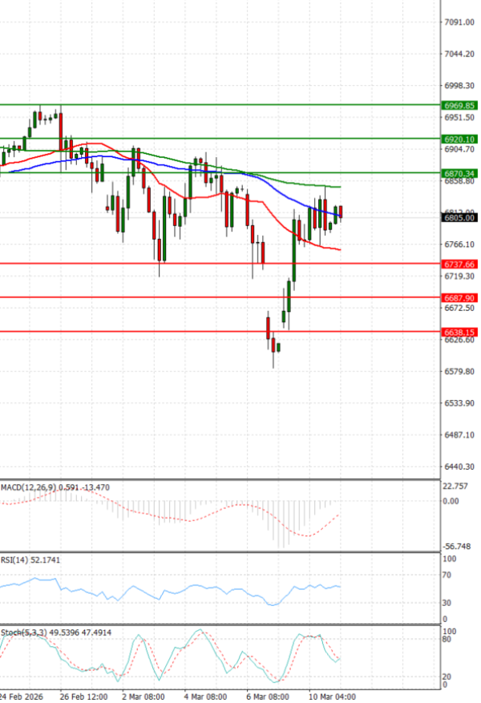Click the RSI scale value 30
The width and height of the screenshot is (481, 703).
coord(447,603)
